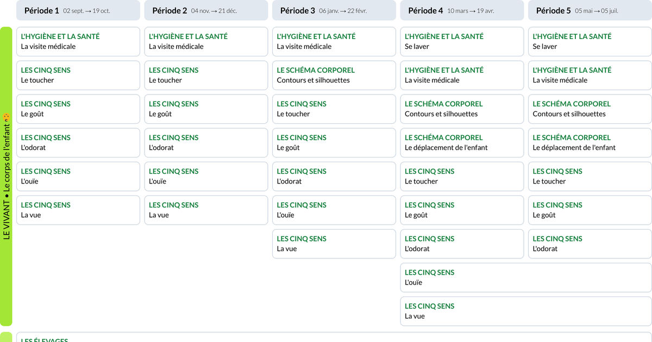Select 'L'odorat' in Période 5

tap(590, 243)
